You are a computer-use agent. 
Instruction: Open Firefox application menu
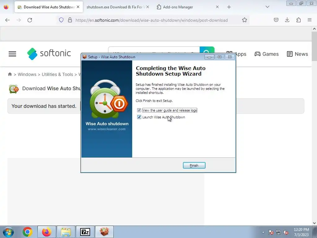click(x=310, y=20)
